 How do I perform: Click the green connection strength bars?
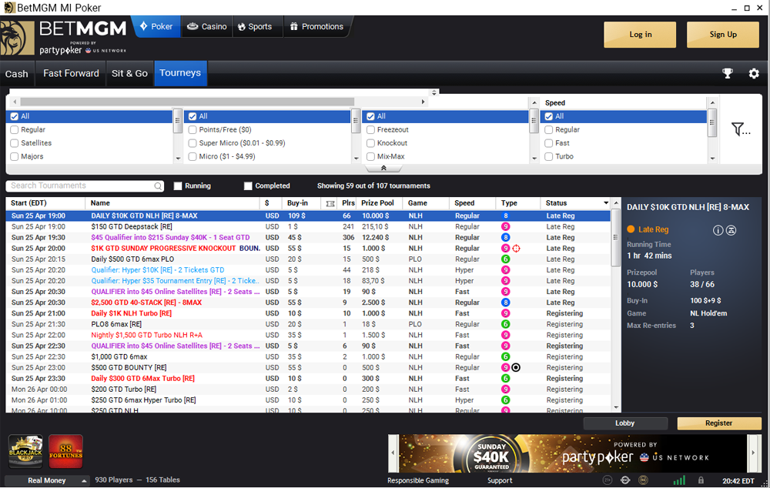coord(679,480)
